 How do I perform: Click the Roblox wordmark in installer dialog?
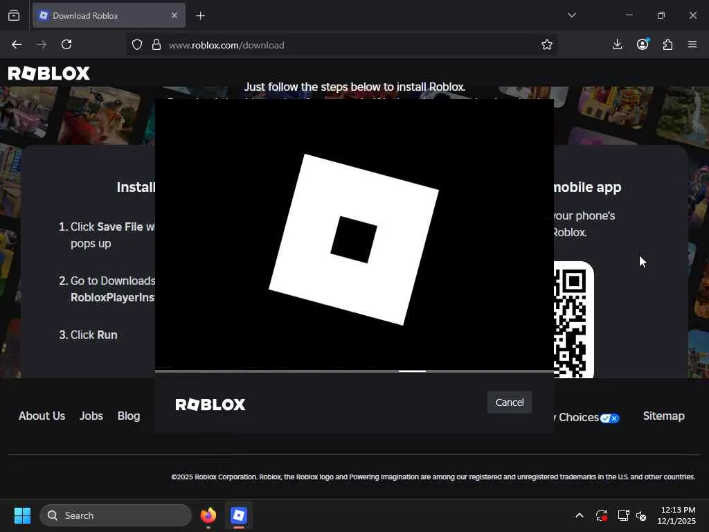point(210,405)
